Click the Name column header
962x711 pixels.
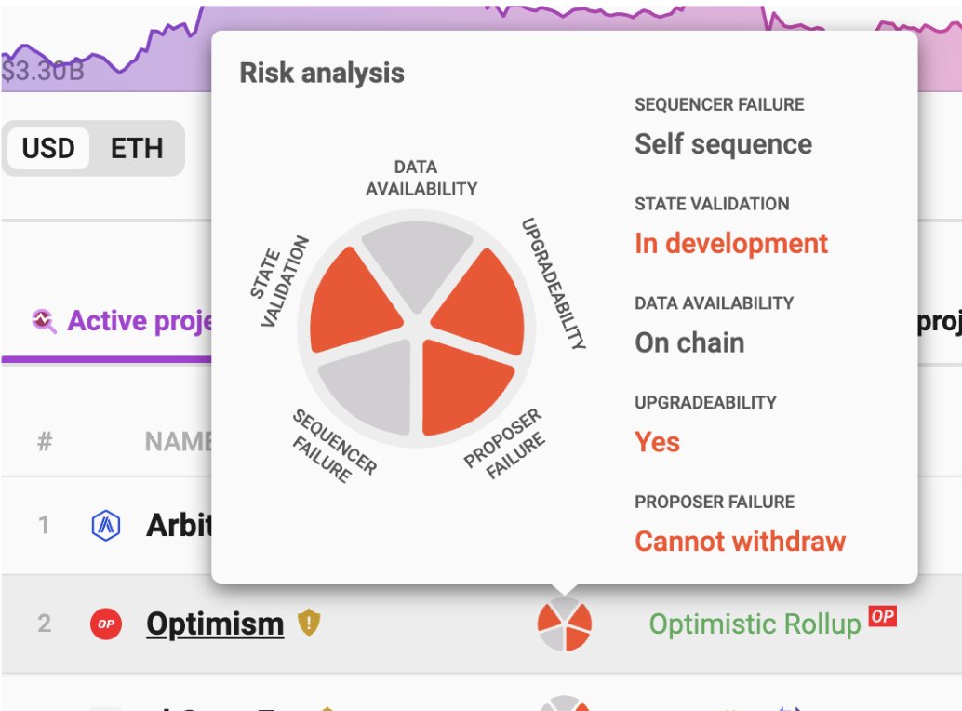click(179, 442)
